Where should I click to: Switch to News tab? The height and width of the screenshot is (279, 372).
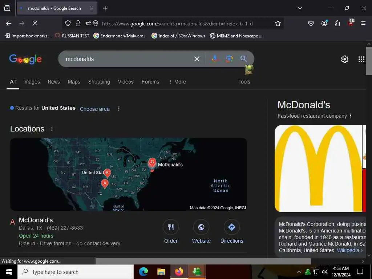54,82
